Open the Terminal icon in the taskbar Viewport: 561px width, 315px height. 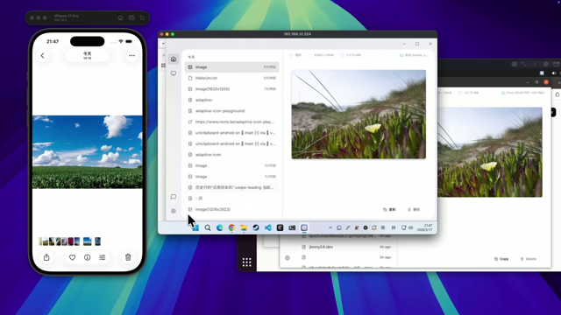[292, 227]
